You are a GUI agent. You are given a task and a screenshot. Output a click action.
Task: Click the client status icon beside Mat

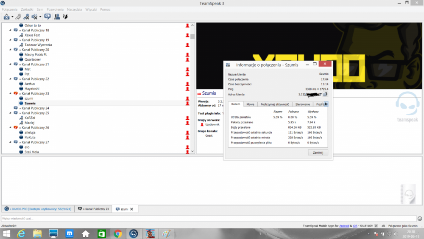[21, 69]
